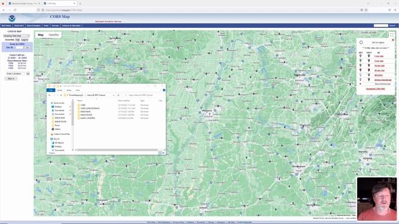The width and height of the screenshot is (399, 224).
Task: Go up one folder level in File Explorer
Action: click(61, 95)
